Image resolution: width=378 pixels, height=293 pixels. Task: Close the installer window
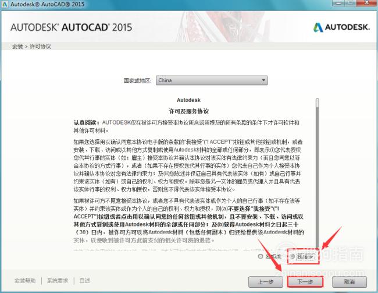click(x=367, y=3)
